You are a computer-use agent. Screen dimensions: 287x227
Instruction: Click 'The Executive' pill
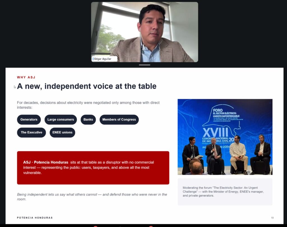31,132
